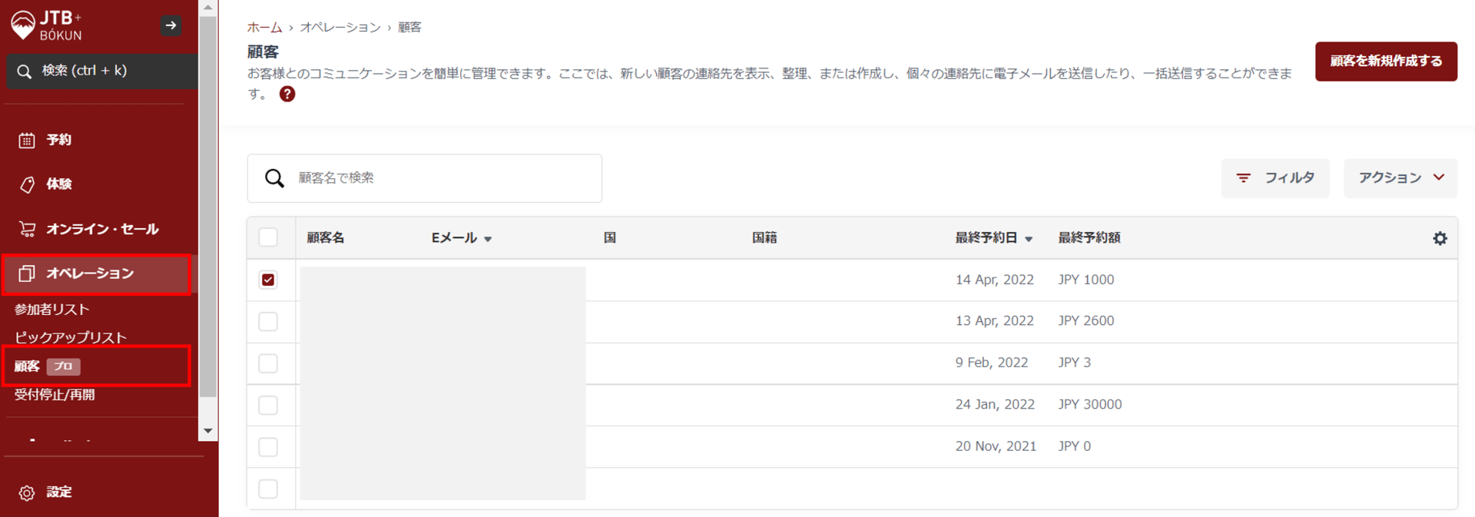Open the フィルタ filter button
The image size is (1475, 517).
point(1274,177)
